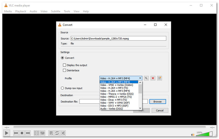Image resolution: width=219 pixels, height=139 pixels.
Task: Choose Video - H.265 + MP3 (MP4) profile
Action: coord(119,91)
